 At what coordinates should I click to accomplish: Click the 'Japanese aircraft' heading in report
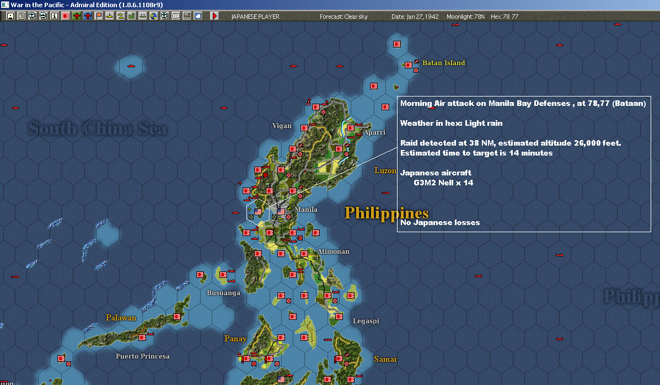coord(436,173)
